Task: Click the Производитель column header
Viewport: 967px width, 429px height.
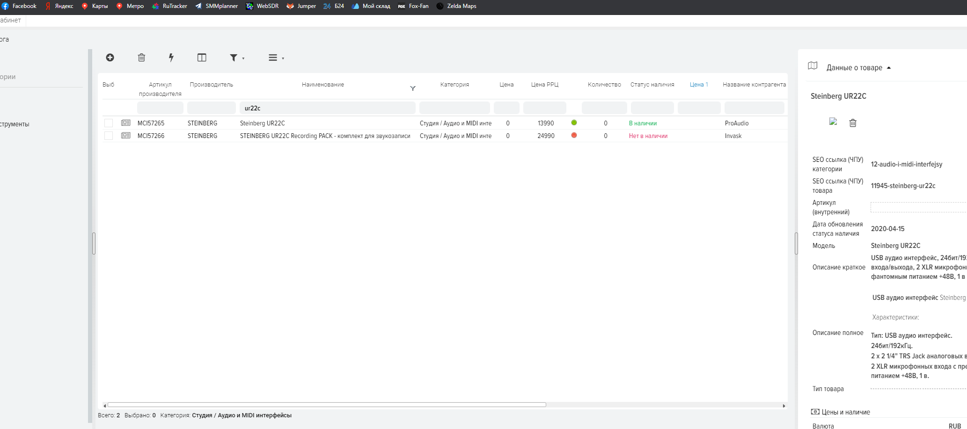Action: click(x=212, y=85)
